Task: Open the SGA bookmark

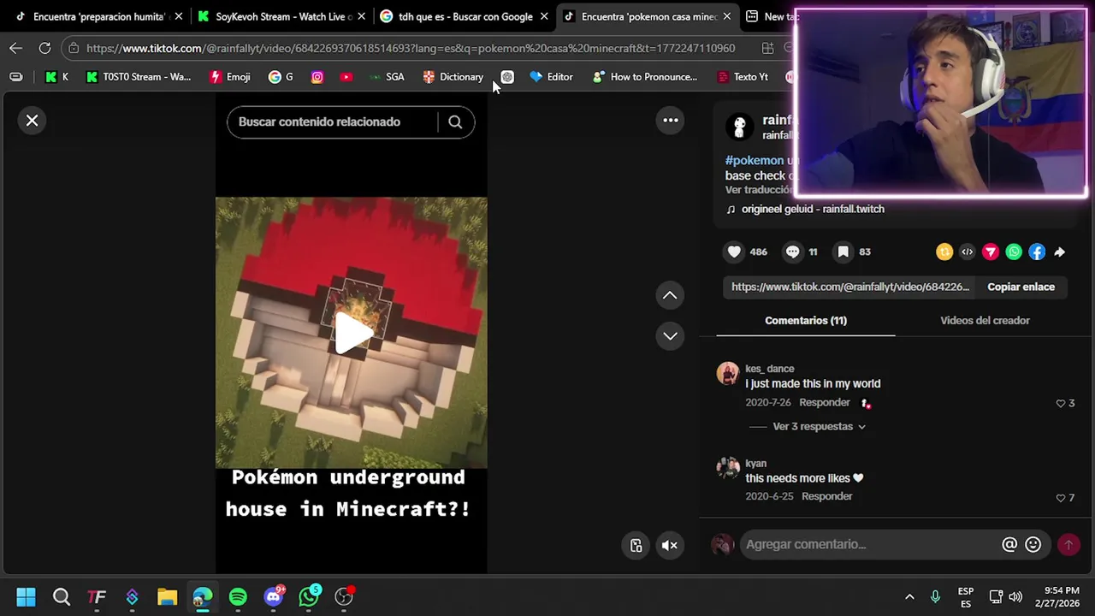Action: pyautogui.click(x=387, y=77)
